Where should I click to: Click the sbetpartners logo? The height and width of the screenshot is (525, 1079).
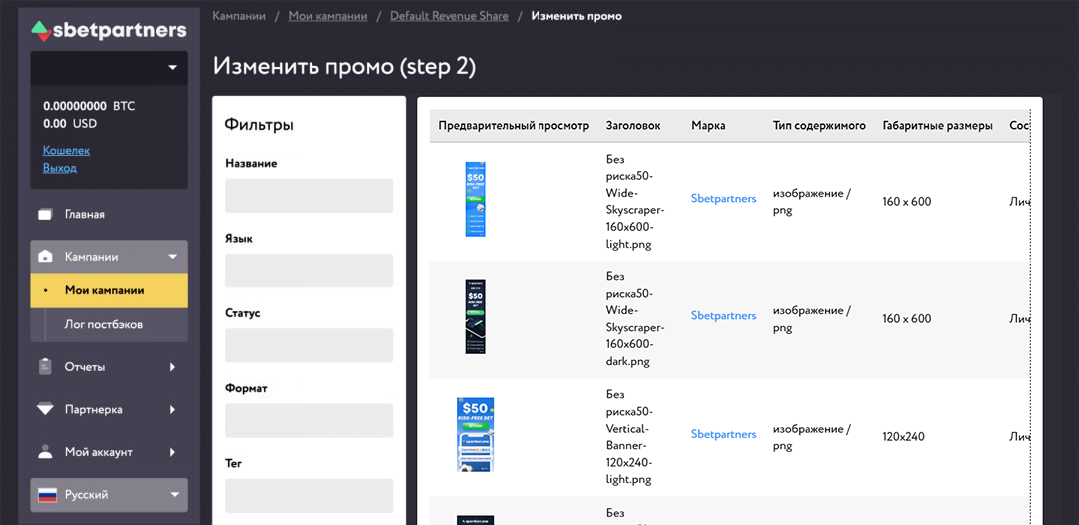(x=108, y=30)
